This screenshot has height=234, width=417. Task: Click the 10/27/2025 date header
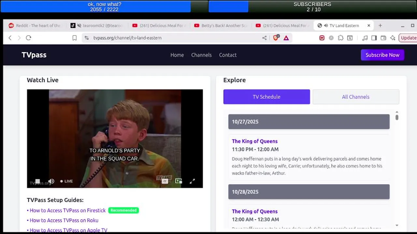pos(309,122)
